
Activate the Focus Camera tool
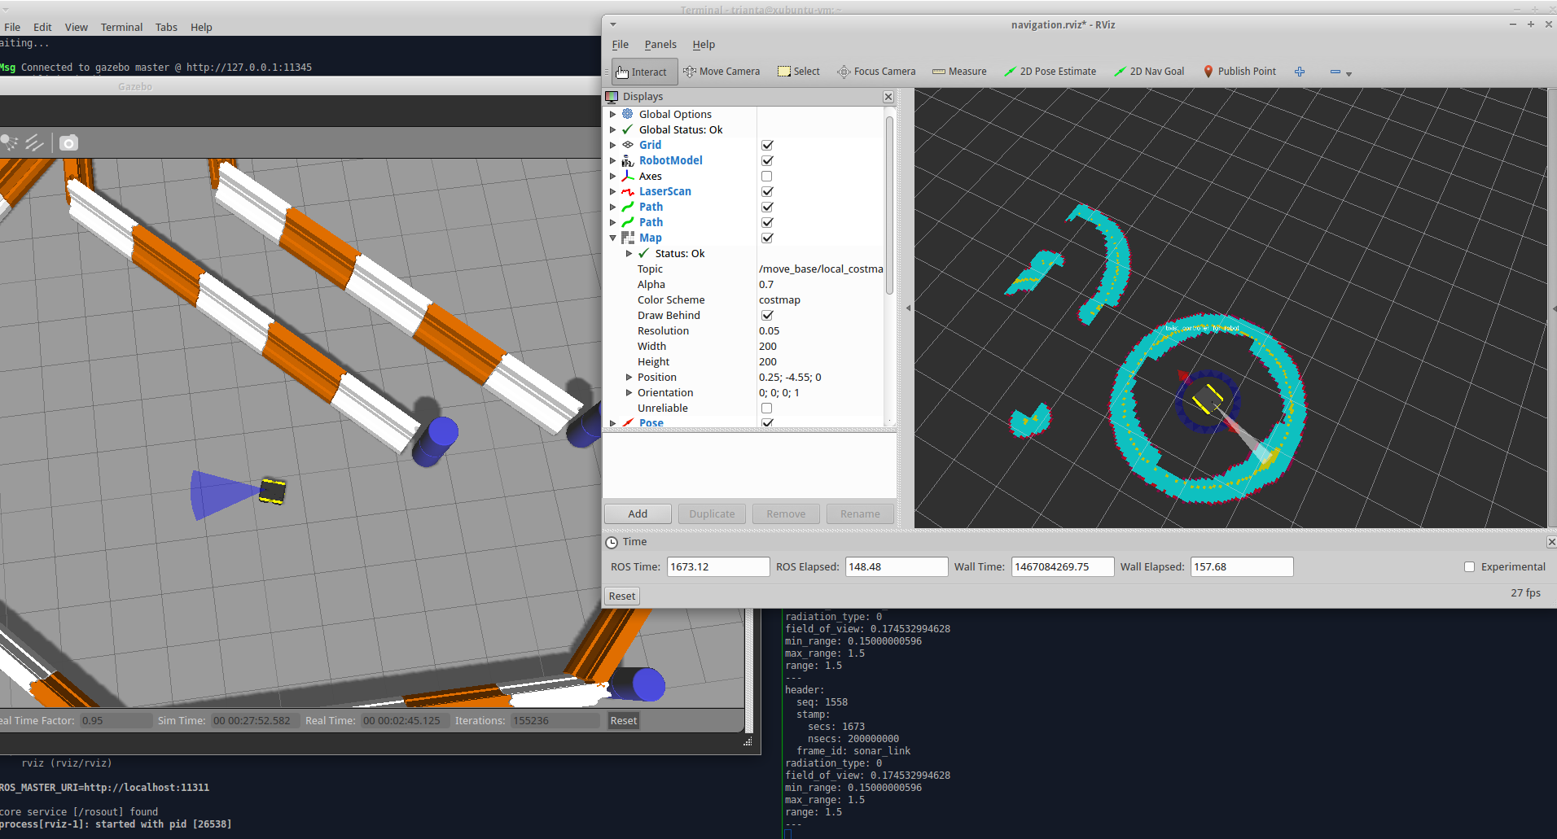coord(876,72)
